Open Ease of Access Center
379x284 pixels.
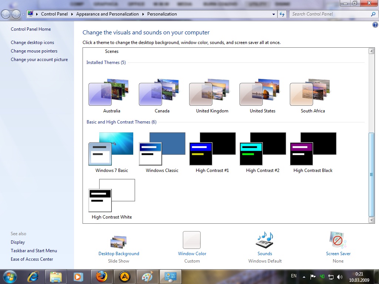[x=32, y=259]
